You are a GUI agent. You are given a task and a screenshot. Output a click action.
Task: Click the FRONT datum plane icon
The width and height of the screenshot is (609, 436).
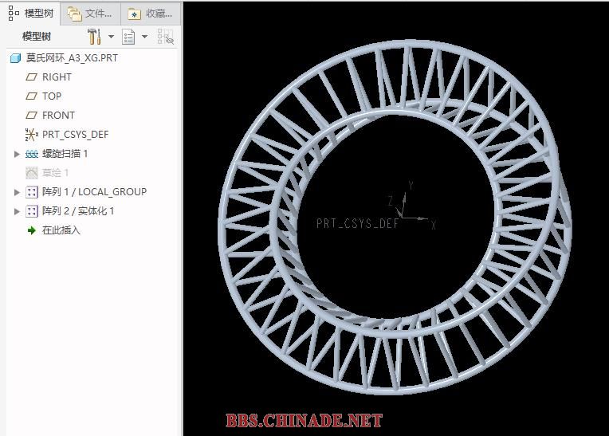coord(31,116)
